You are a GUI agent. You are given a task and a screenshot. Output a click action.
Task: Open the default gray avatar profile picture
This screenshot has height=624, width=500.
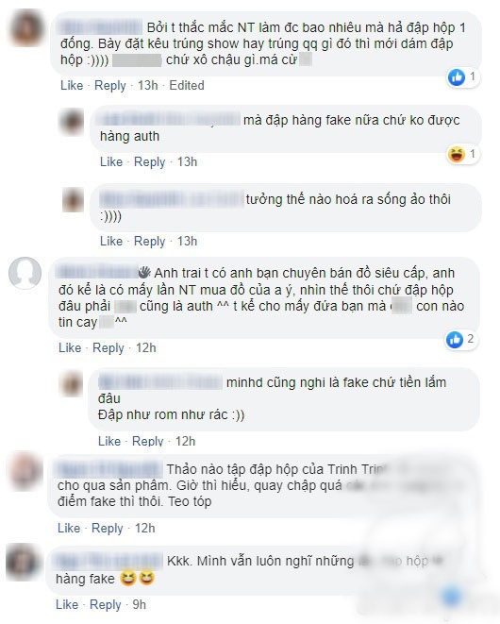(25, 273)
